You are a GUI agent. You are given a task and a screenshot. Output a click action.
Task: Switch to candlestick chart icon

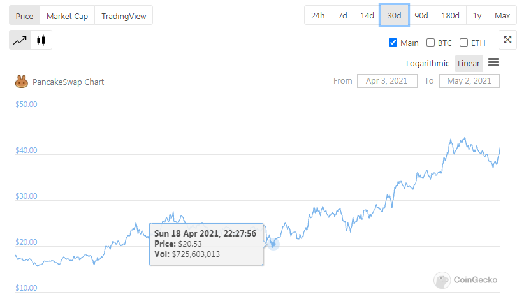(41, 40)
